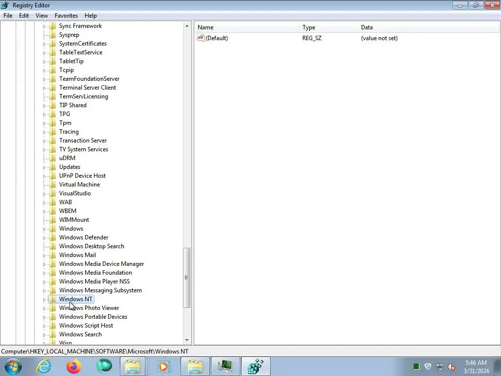Click the Virtual Machine folder icon

click(53, 185)
